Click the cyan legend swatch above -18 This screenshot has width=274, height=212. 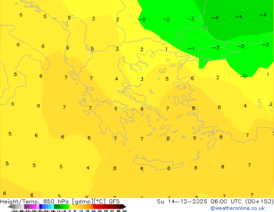coord(52,206)
